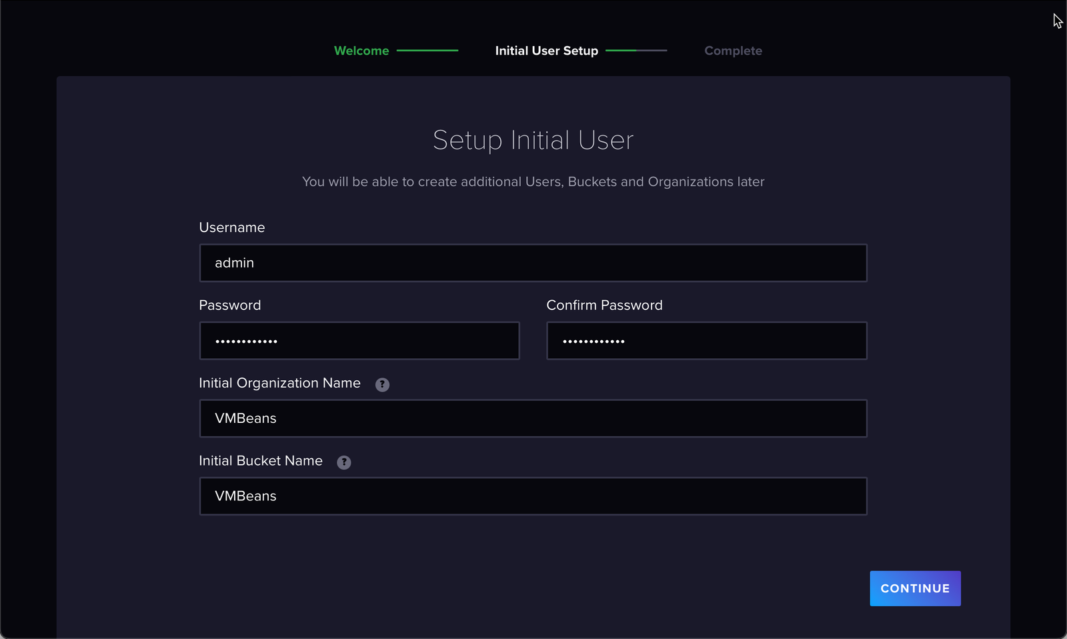
Task: Click the CONTINUE button
Action: click(915, 588)
